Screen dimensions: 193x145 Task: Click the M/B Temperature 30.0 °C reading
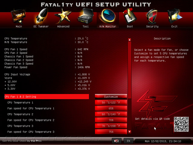(83, 42)
